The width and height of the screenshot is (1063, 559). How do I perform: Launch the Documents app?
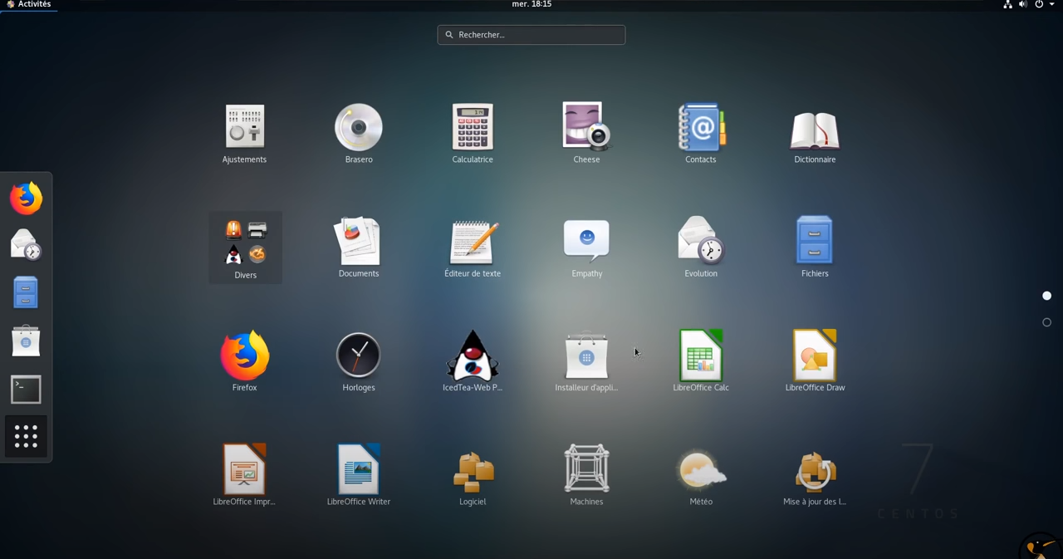coord(359,247)
